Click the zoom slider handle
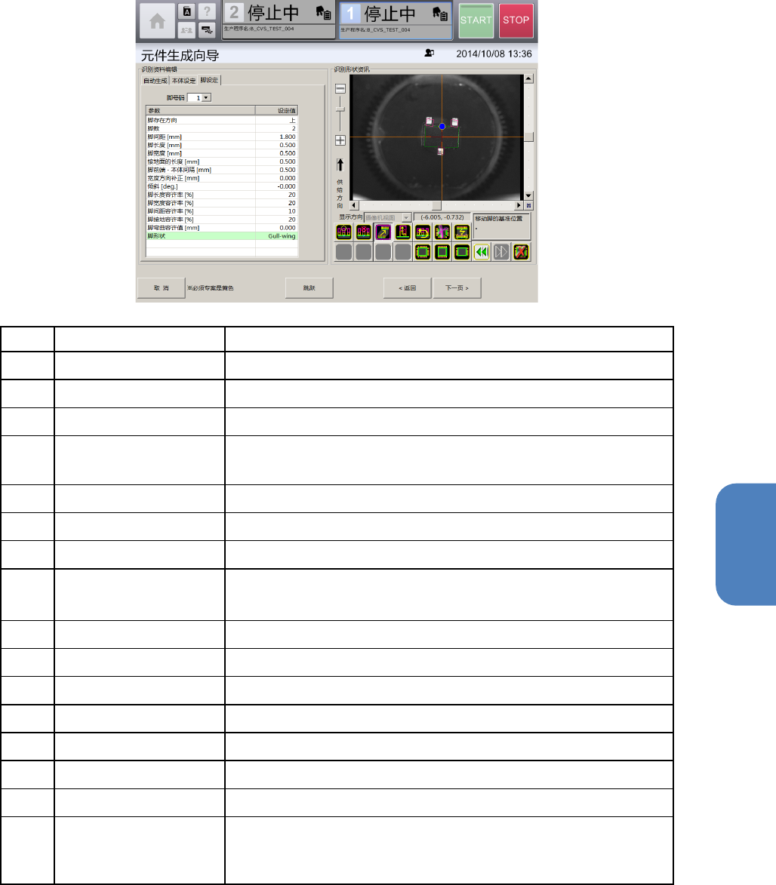The image size is (776, 885). [x=340, y=109]
